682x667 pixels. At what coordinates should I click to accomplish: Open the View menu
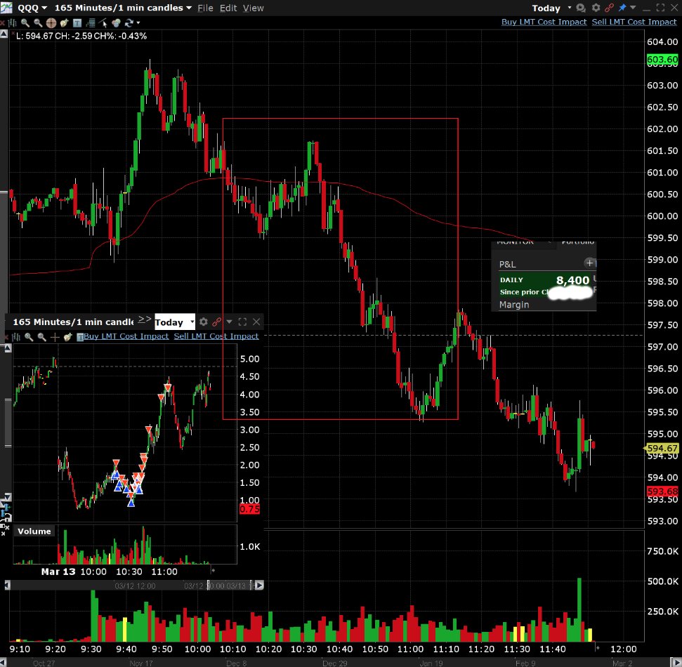253,8
